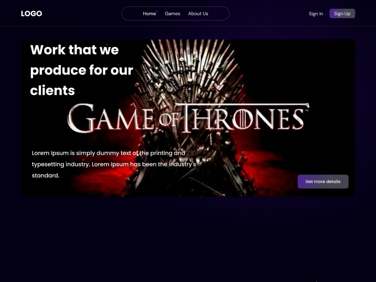Click the Sign Up button

pos(342,14)
